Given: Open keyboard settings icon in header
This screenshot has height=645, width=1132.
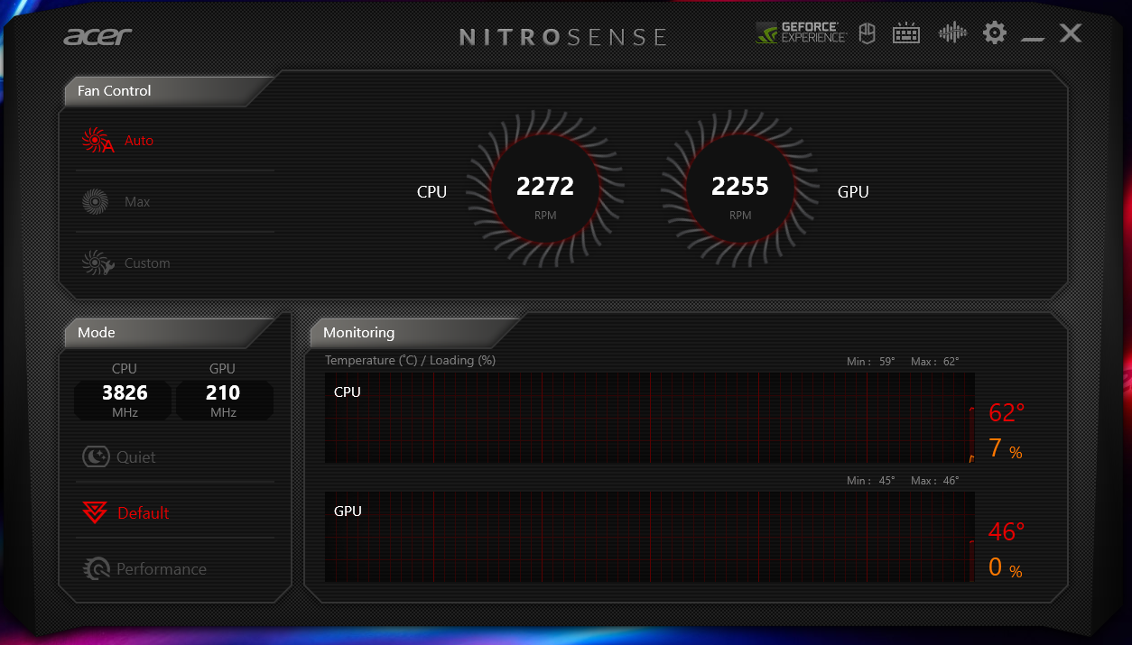Looking at the screenshot, I should click(x=905, y=33).
